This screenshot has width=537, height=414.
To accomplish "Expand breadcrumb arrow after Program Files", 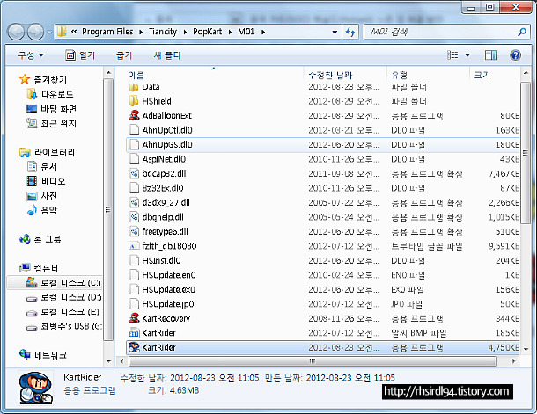I will (141, 33).
